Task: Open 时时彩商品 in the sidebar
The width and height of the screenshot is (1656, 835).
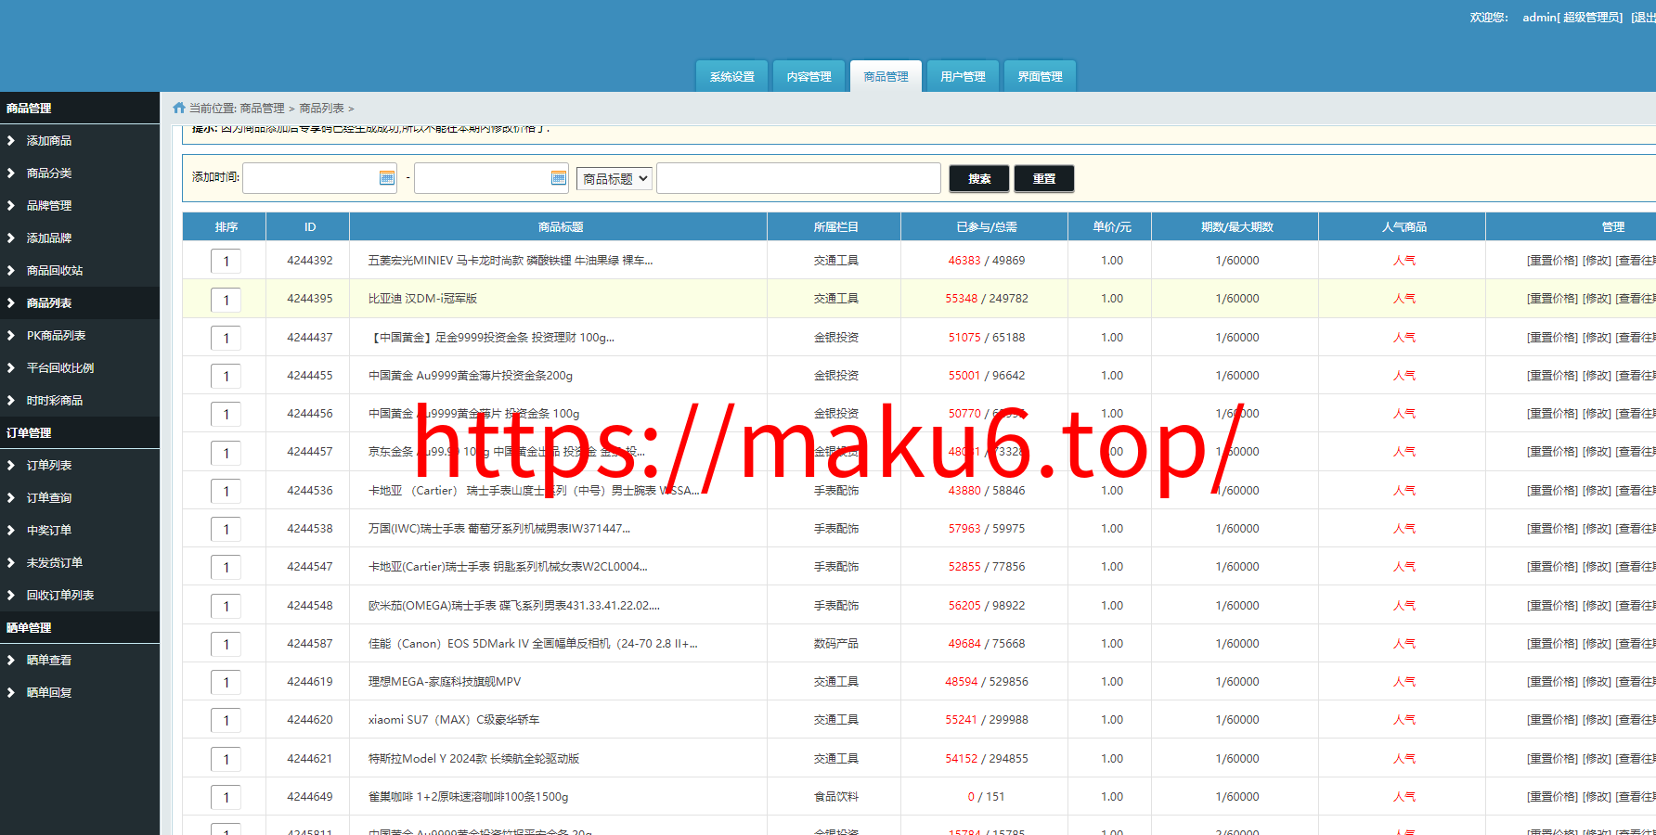Action: 55,401
